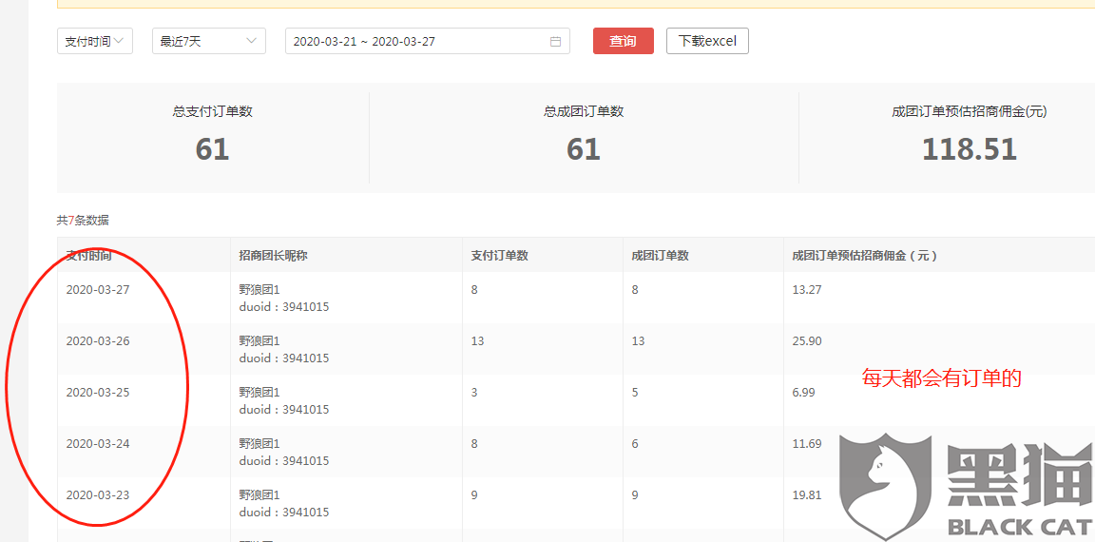Click the 支付时间 column header
Screen dimensions: 1095x542
tap(88, 255)
